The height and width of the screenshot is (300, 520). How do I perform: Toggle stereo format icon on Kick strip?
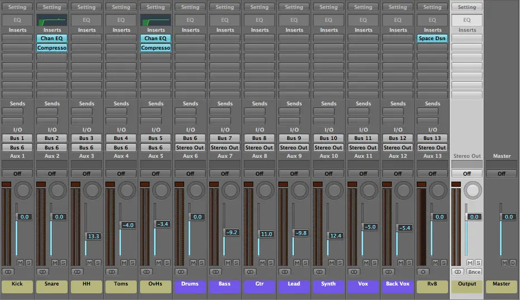coord(8,272)
